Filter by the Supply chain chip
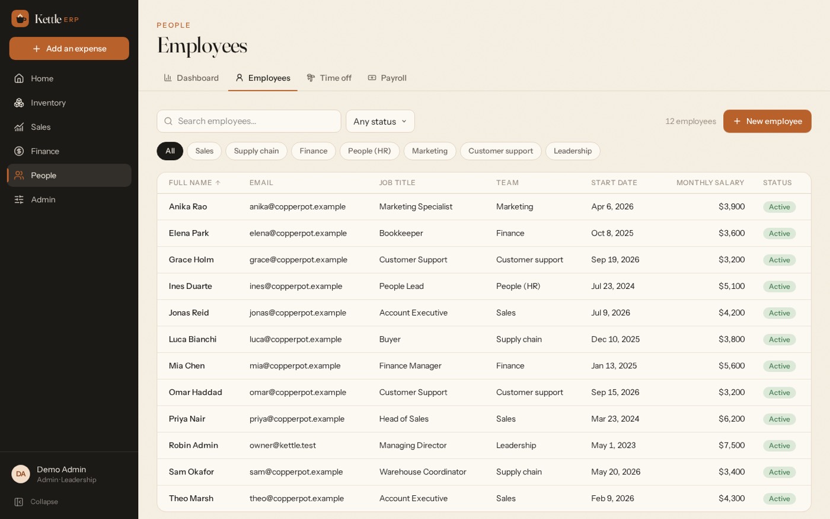Viewport: 830px width, 519px height. tap(256, 151)
